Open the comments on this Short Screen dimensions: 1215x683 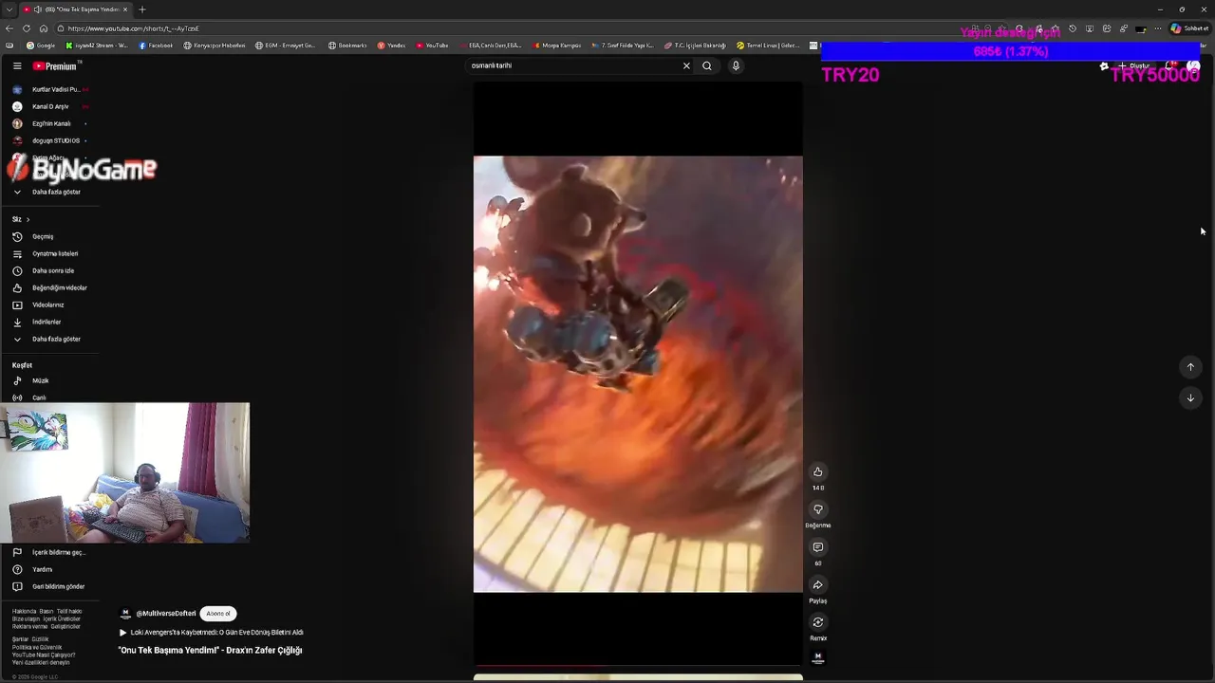click(x=817, y=547)
